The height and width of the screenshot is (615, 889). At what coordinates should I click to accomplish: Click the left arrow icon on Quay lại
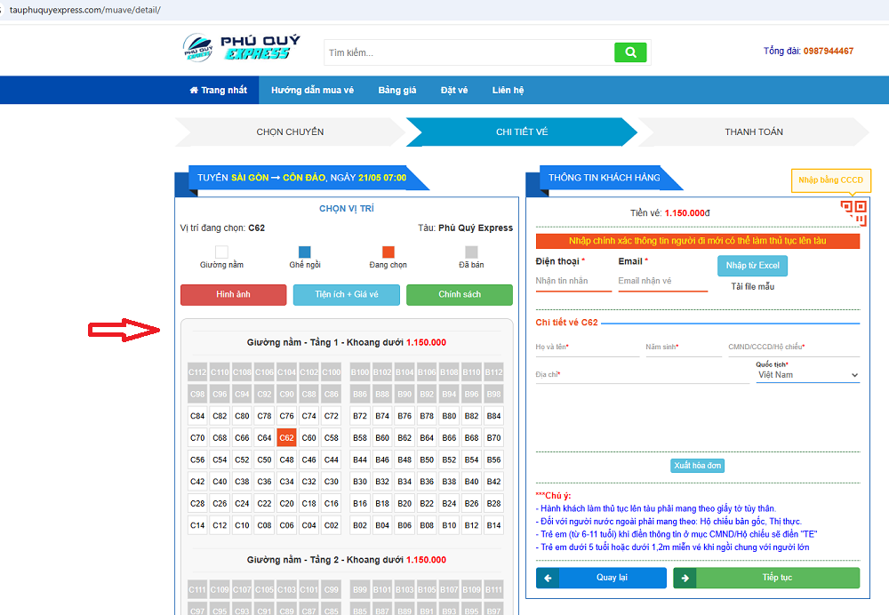click(548, 578)
